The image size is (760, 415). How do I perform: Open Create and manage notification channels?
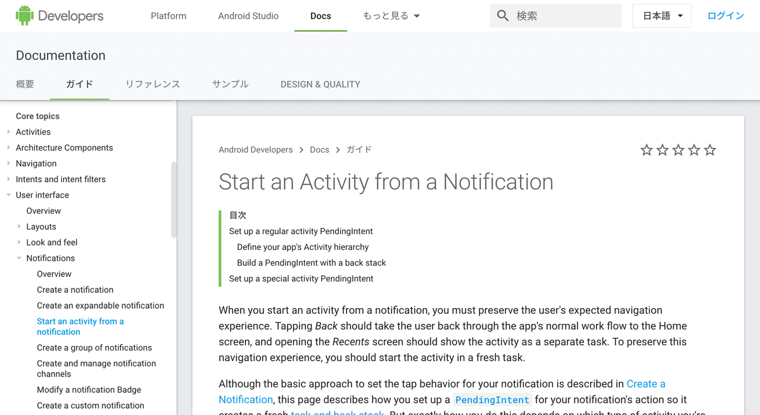pos(96,369)
